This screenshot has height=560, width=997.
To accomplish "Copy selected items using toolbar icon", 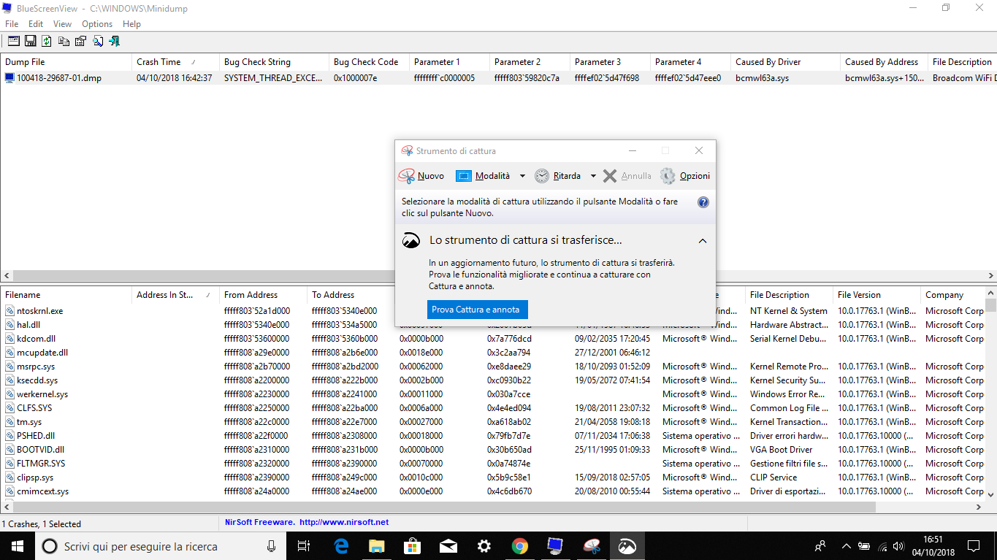I will [x=64, y=41].
